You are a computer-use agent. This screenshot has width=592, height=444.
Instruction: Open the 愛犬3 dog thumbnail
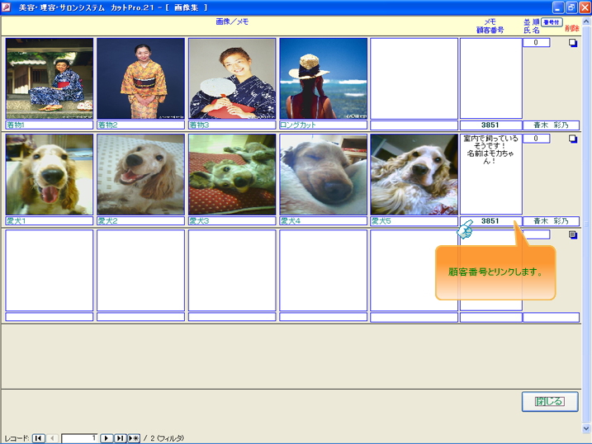(x=232, y=174)
